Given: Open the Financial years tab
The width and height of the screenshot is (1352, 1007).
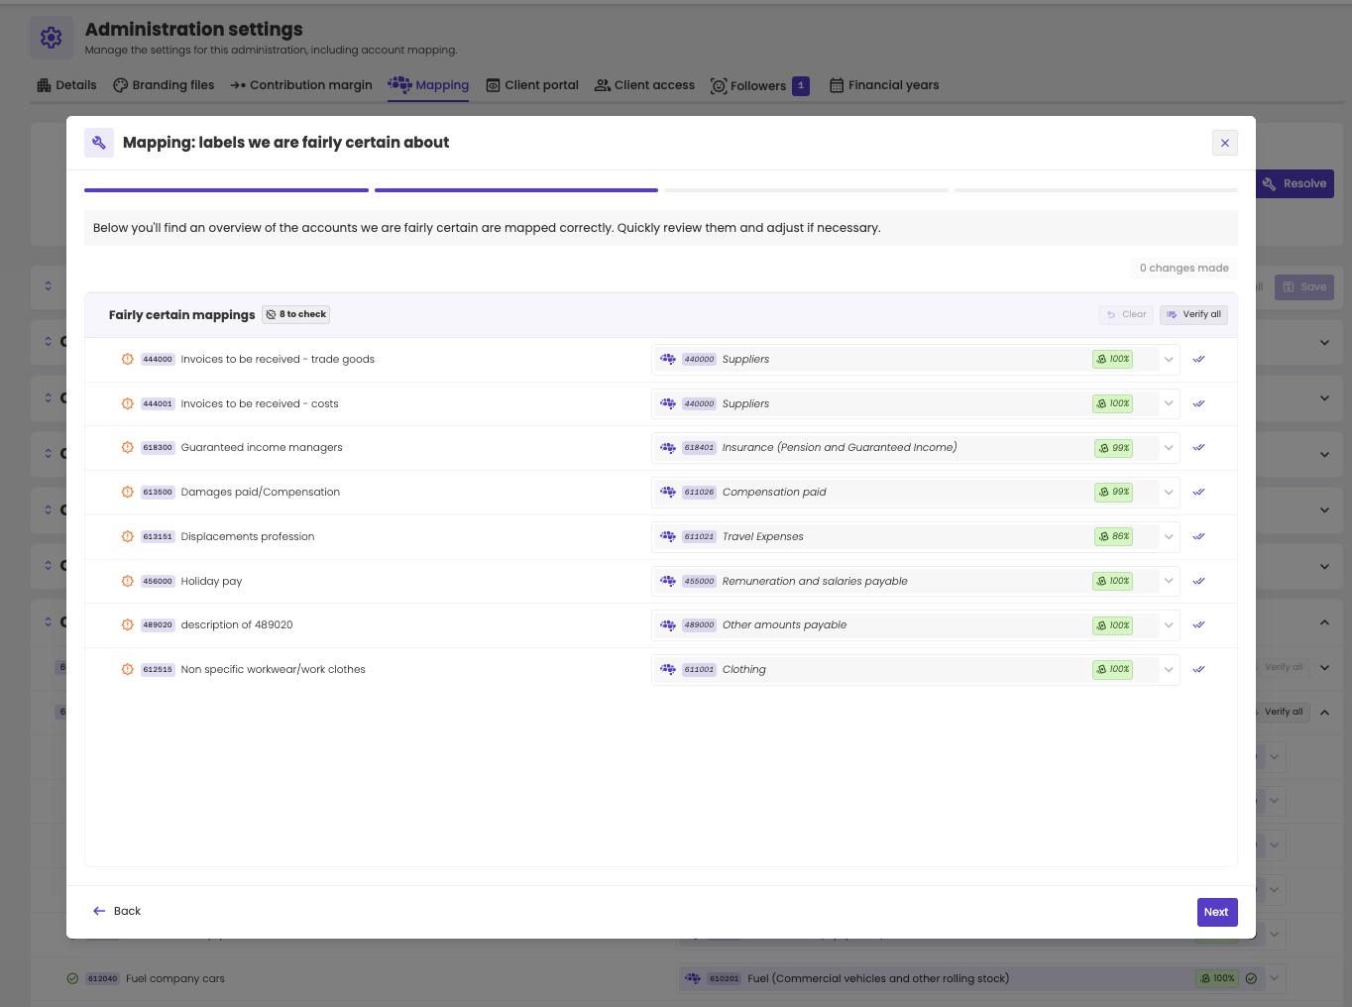Looking at the screenshot, I should (x=884, y=85).
